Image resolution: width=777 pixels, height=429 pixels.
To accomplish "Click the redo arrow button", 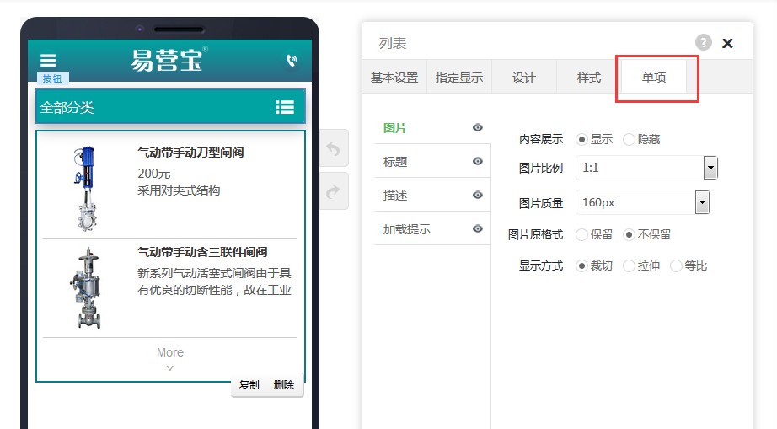I will pyautogui.click(x=334, y=191).
